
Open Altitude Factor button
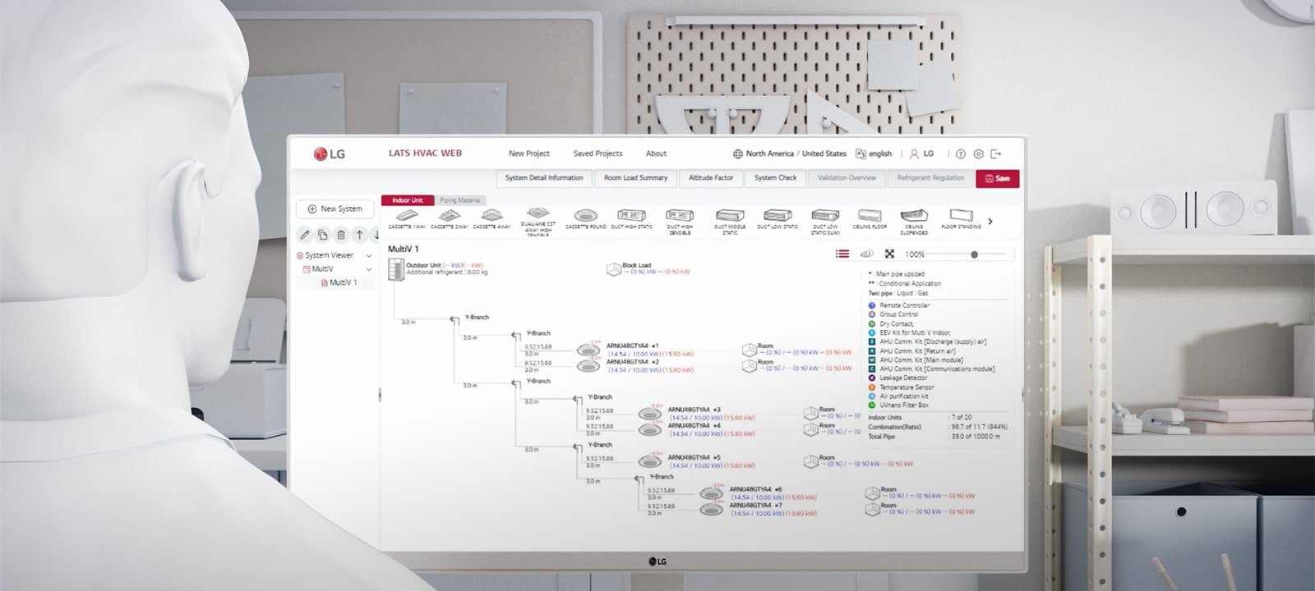coord(711,178)
